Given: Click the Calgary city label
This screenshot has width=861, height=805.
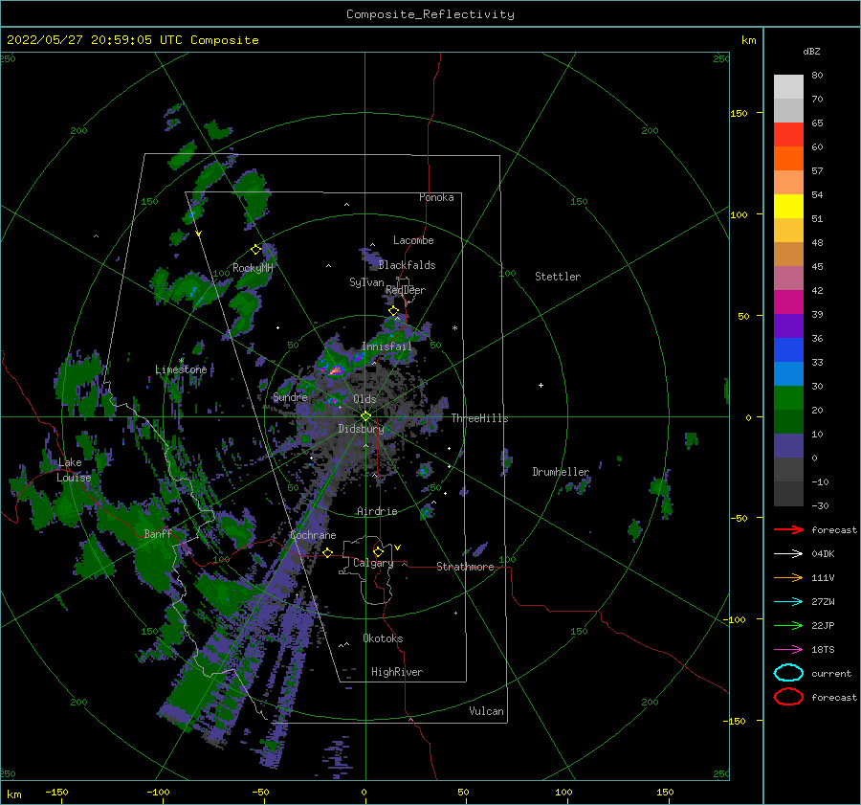Looking at the screenshot, I should pyautogui.click(x=373, y=563).
